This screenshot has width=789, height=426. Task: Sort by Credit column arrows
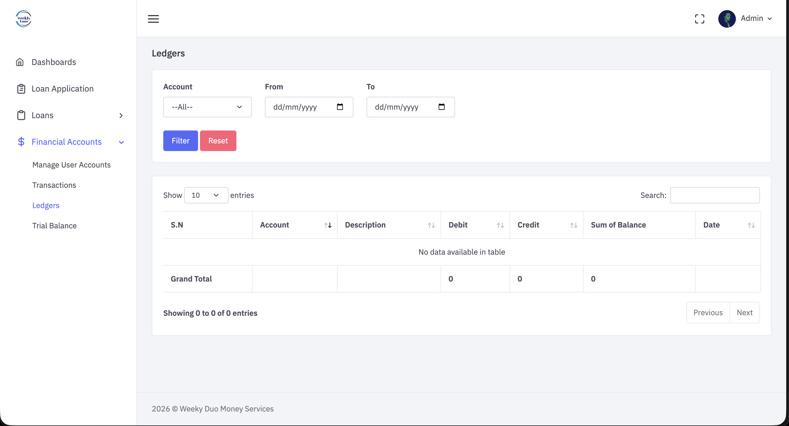tap(574, 225)
